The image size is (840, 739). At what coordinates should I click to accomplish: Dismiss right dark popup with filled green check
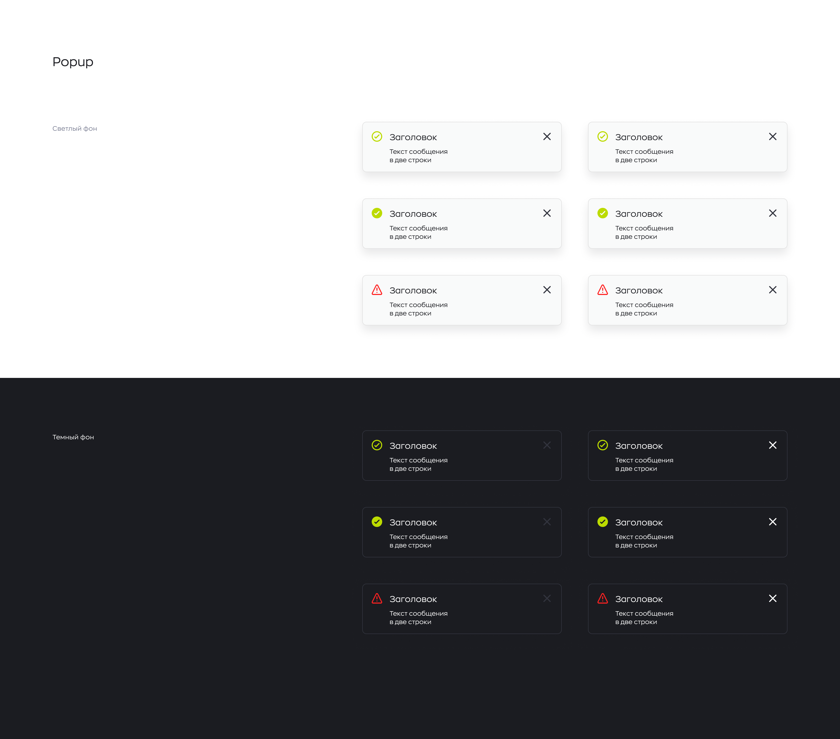pyautogui.click(x=772, y=522)
